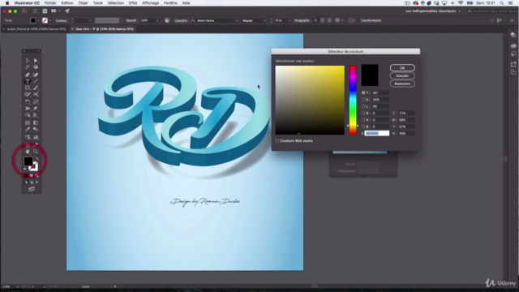Select the Direct Selection tool

click(36, 61)
